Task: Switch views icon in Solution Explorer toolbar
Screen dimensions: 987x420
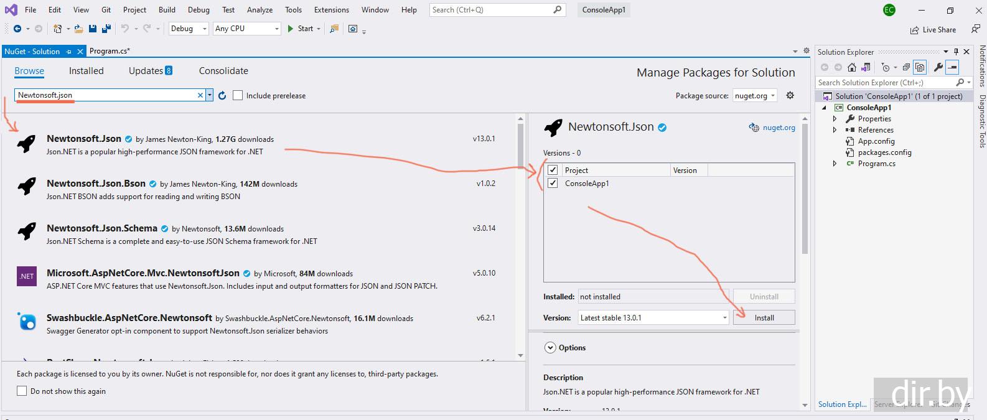Action: click(866, 67)
